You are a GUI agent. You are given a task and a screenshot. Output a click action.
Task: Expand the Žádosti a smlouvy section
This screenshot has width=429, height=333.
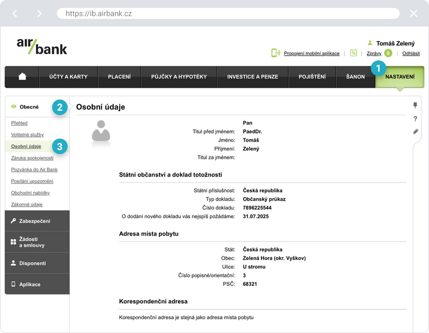pyautogui.click(x=37, y=242)
